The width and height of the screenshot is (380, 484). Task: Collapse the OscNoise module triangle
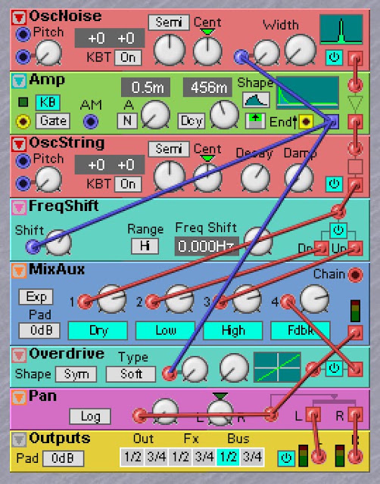pyautogui.click(x=18, y=17)
